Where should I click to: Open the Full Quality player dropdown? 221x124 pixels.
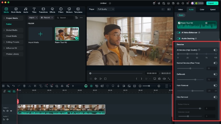[106, 9]
